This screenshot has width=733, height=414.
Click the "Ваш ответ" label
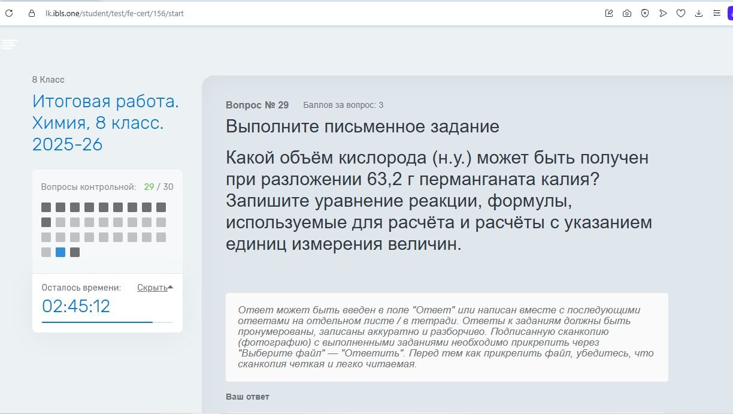coord(247,397)
